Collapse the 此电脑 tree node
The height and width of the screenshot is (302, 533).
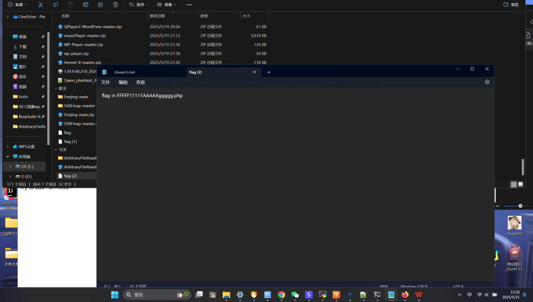point(7,156)
